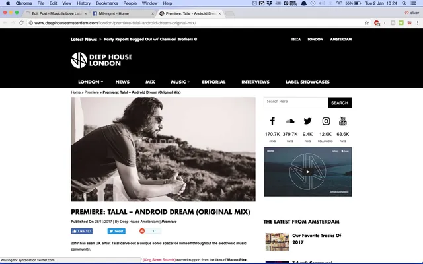Open LABEL SHOWCASES in navigation
The width and height of the screenshot is (423, 264).
pos(307,82)
